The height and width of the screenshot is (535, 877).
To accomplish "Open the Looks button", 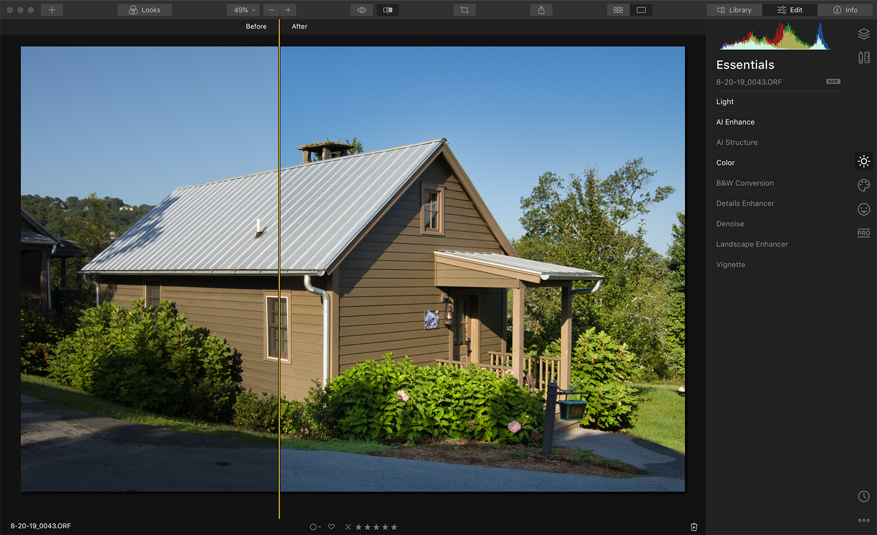I will click(145, 10).
